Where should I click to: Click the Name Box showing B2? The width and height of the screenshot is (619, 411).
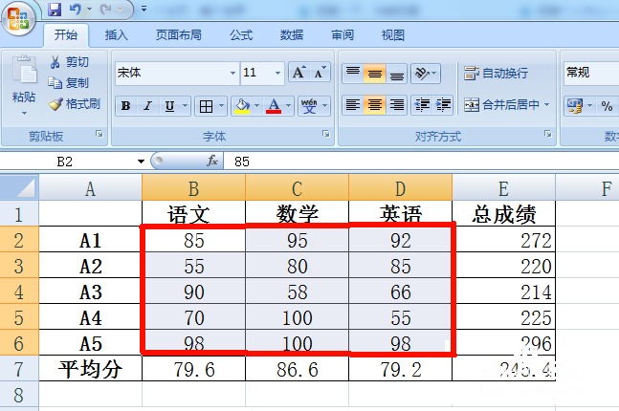pos(67,162)
